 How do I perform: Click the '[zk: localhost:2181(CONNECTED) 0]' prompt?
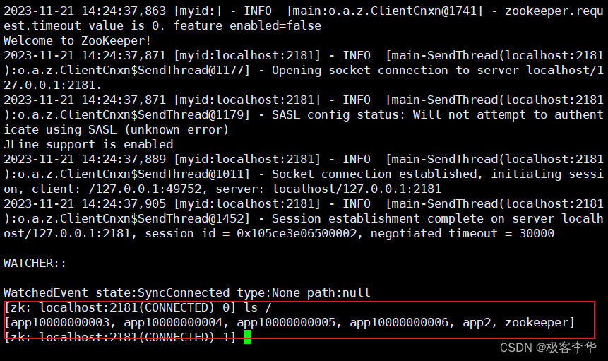(120, 307)
